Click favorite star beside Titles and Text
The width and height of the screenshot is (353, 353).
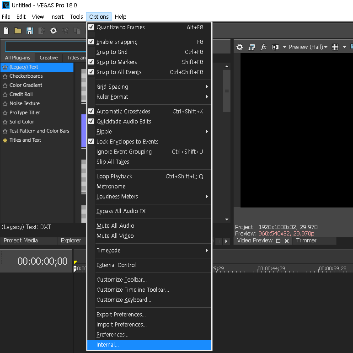(x=5, y=140)
